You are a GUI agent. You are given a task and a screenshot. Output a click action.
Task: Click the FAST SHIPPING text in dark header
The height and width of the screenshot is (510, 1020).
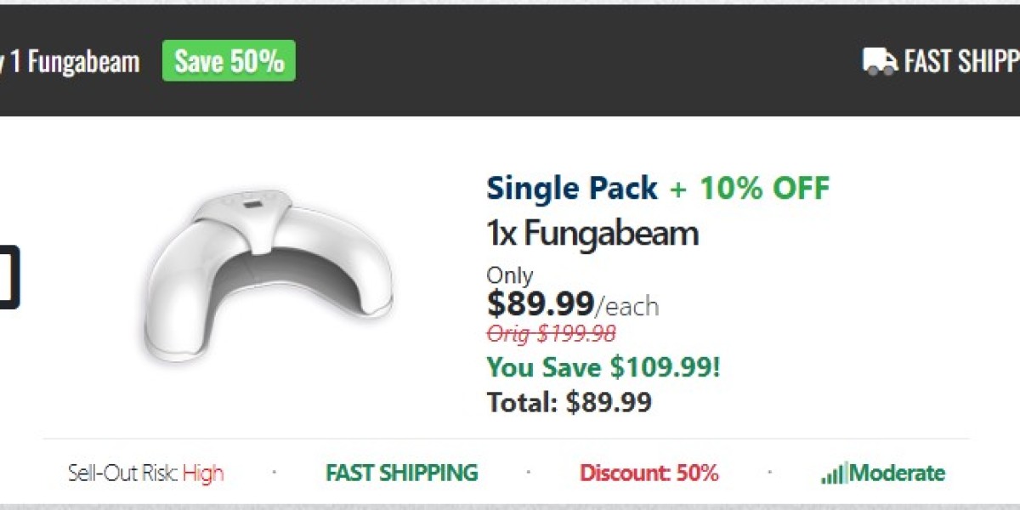tap(960, 61)
